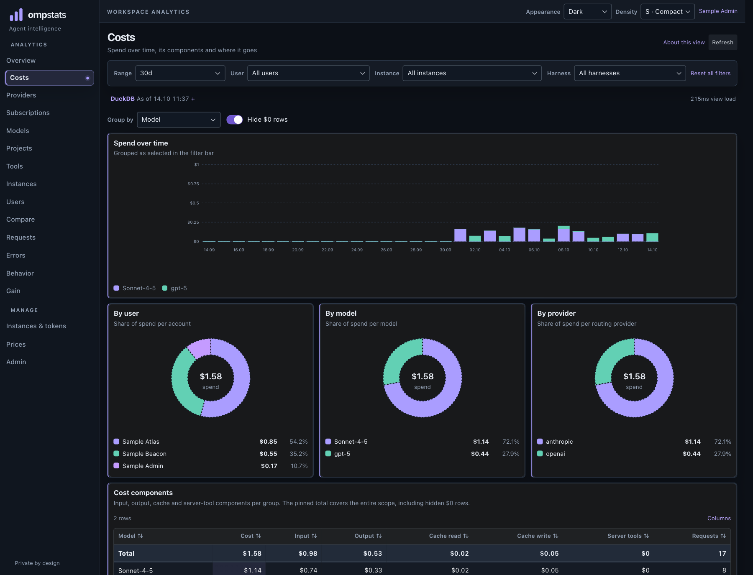Sort table by Server tools column
The width and height of the screenshot is (753, 575).
[x=628, y=536]
